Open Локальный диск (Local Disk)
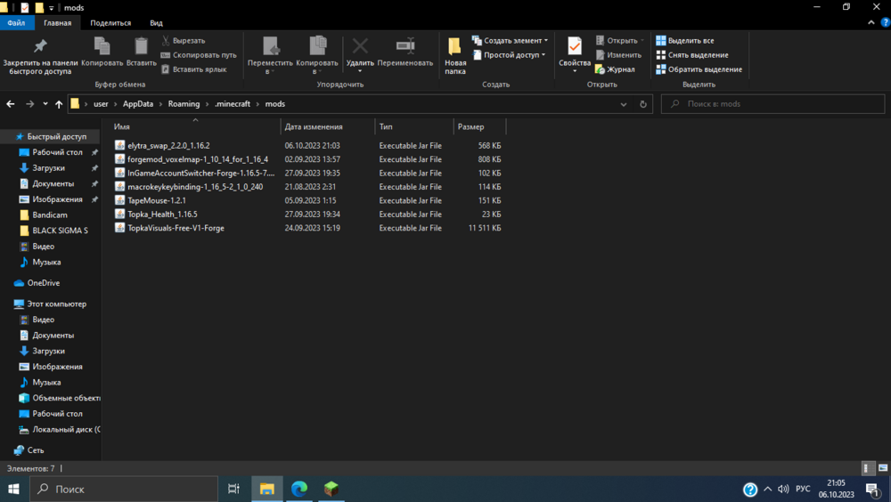Screen dimensions: 891x502 [x=65, y=429]
